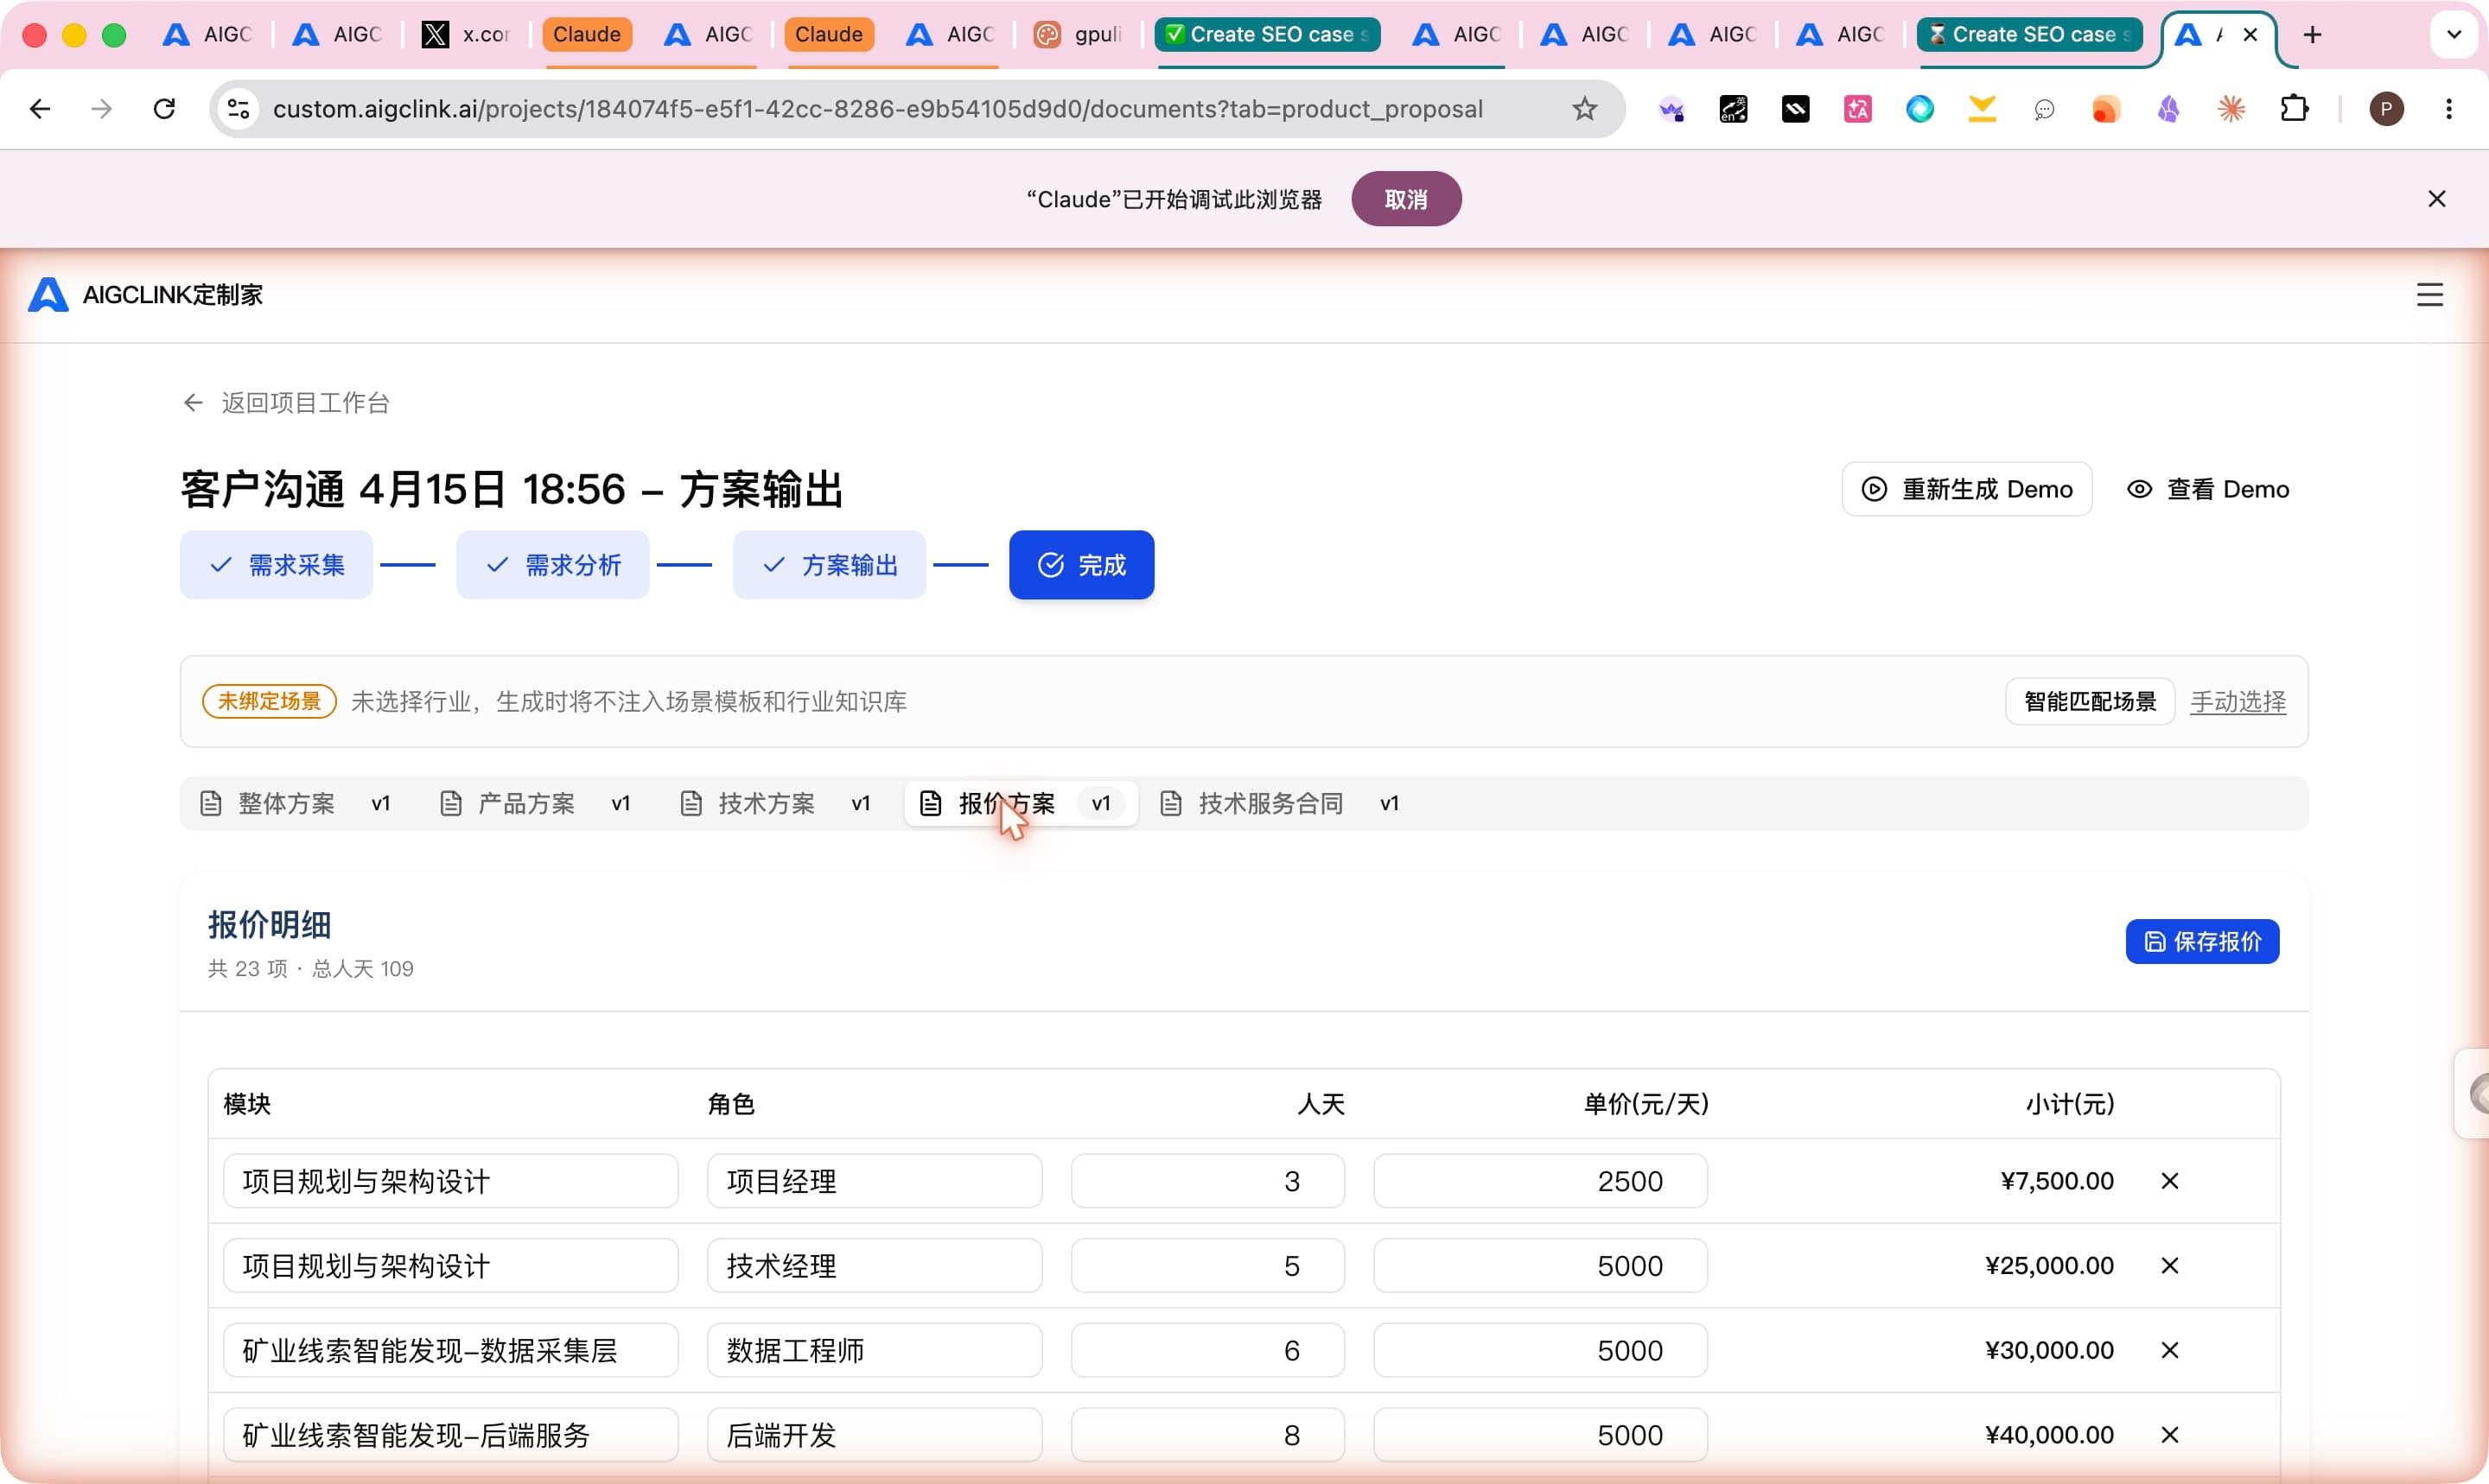Delete the 数据工程师 quote row

pyautogui.click(x=2170, y=1350)
